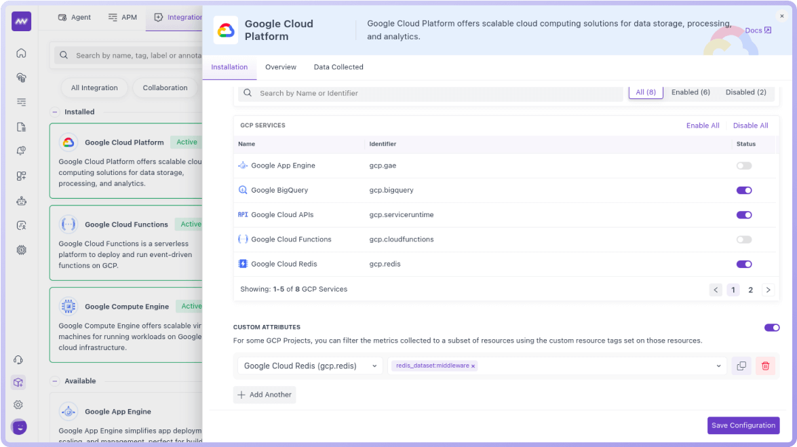
Task: Click Save Configuration button
Action: 743,426
